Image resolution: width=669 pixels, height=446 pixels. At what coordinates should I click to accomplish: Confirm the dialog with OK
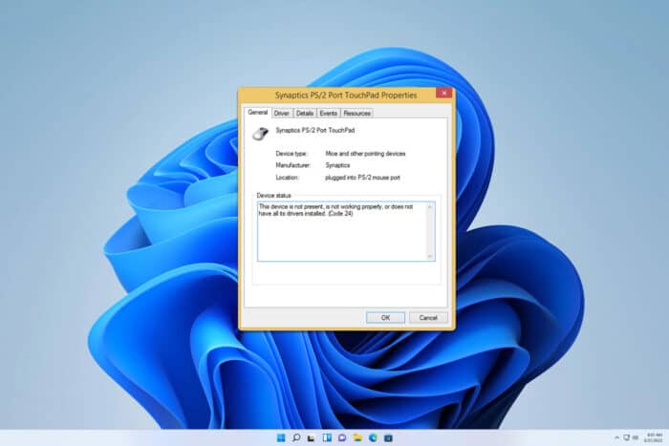(385, 318)
